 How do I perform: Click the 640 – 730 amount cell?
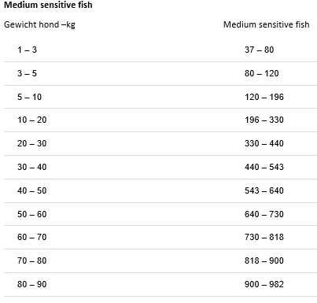click(264, 214)
